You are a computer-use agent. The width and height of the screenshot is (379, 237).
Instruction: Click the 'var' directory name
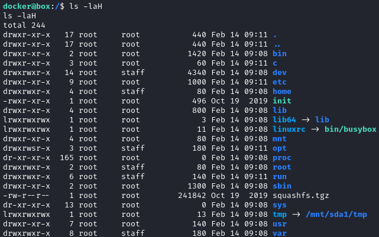(x=280, y=233)
